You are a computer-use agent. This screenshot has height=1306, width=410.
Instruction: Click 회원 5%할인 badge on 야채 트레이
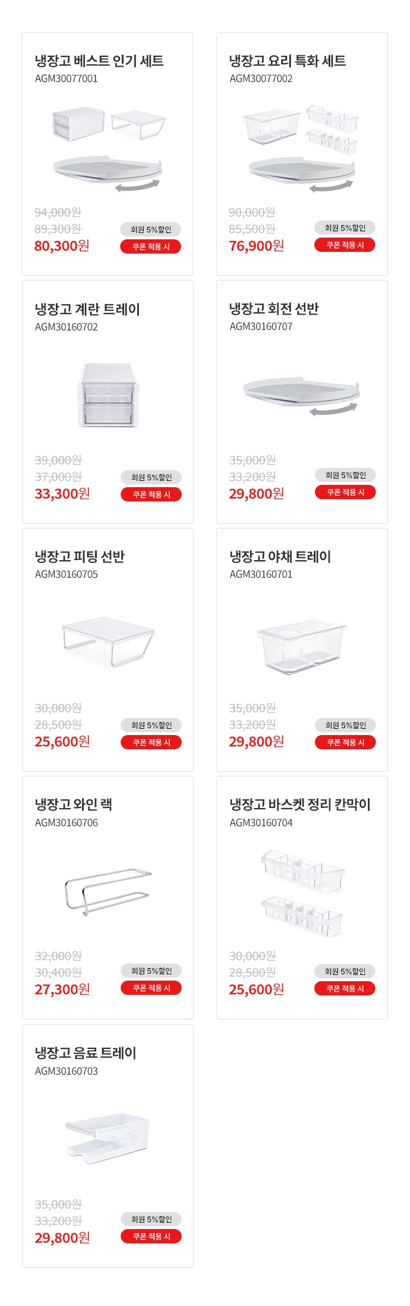346,725
